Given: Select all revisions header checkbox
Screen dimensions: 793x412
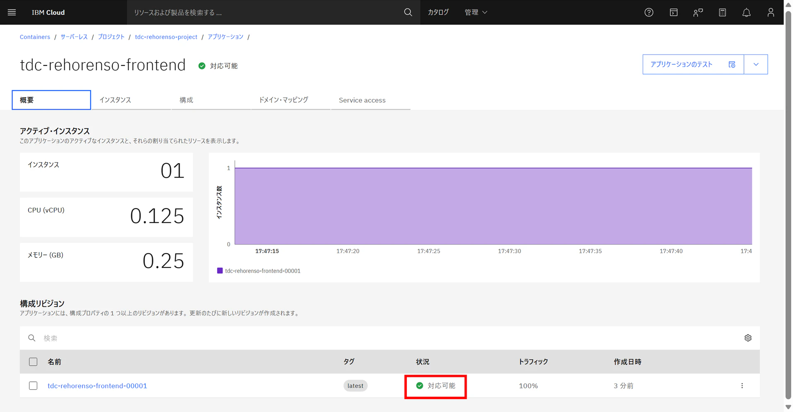Looking at the screenshot, I should (x=33, y=362).
